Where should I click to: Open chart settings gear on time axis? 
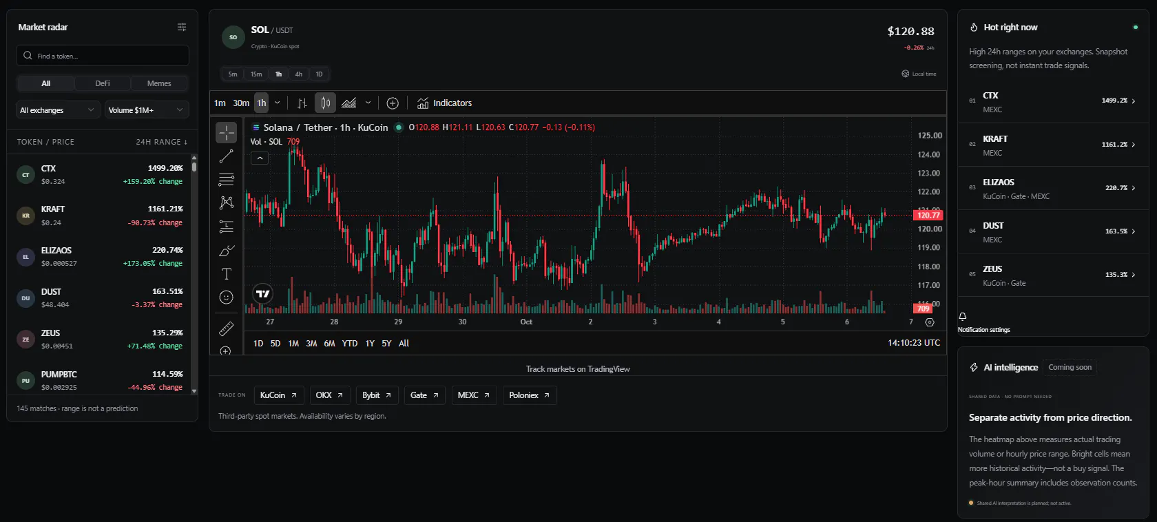[x=930, y=322]
